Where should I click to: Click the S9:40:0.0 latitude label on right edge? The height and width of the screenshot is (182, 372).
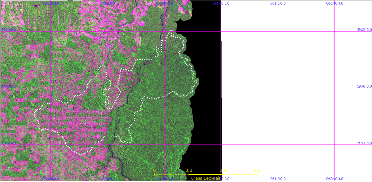(364, 86)
